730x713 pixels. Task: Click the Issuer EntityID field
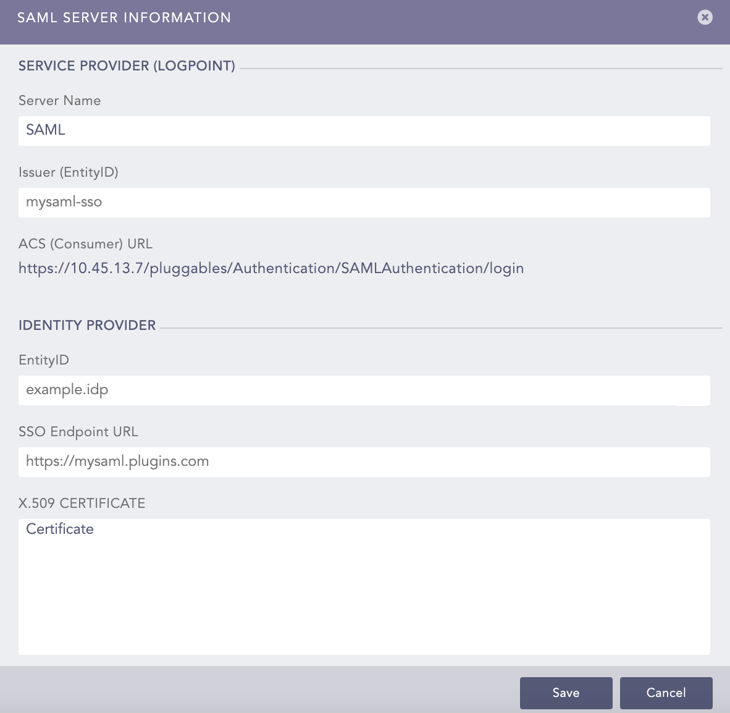tap(364, 202)
